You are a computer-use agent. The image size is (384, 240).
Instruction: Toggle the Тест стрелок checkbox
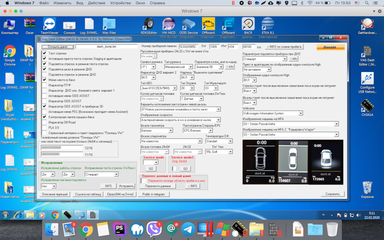(x=44, y=53)
